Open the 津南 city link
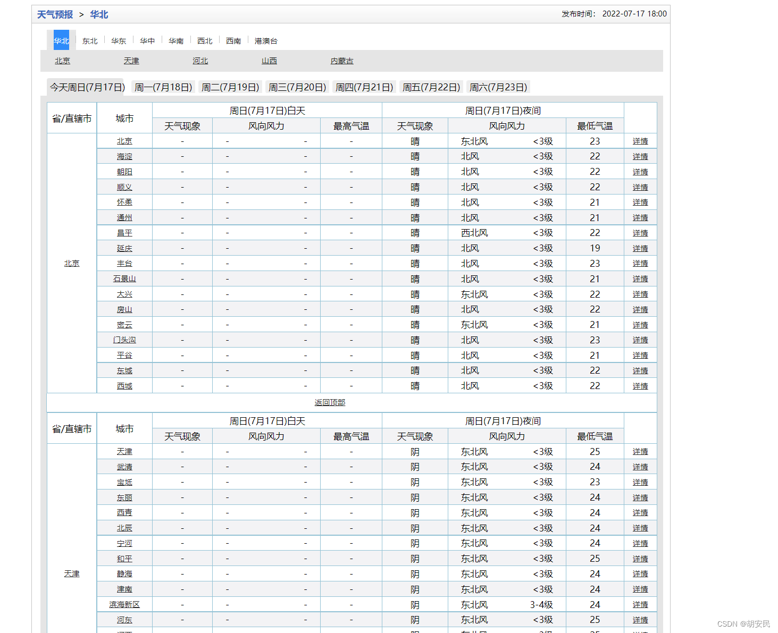This screenshot has height=633, width=778. click(124, 589)
